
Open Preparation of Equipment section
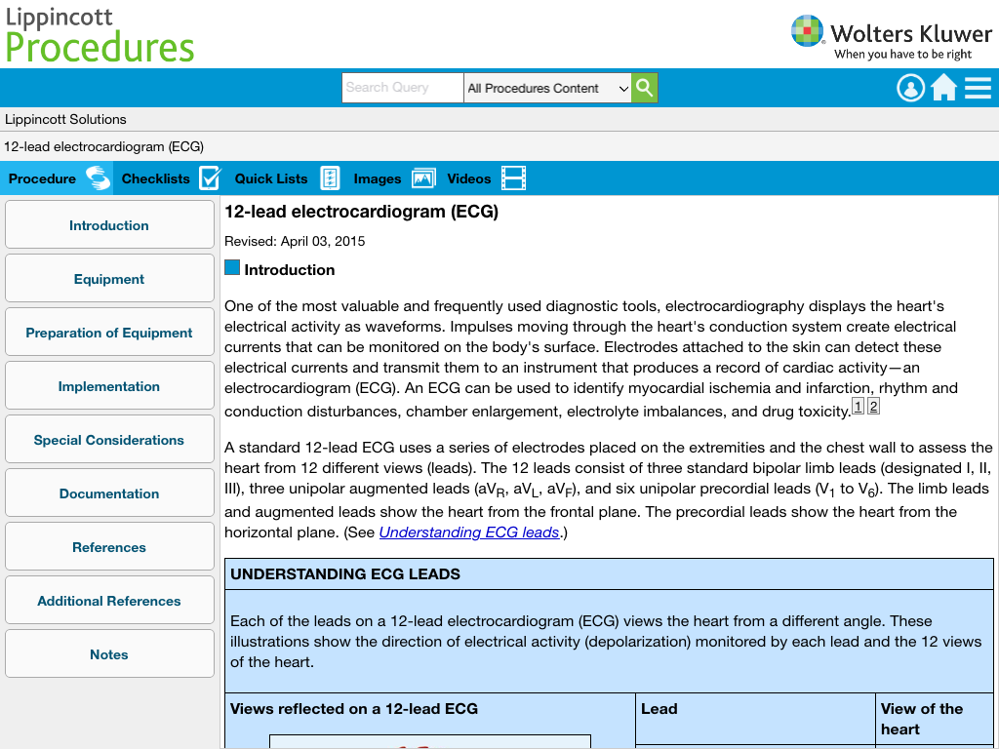click(109, 332)
